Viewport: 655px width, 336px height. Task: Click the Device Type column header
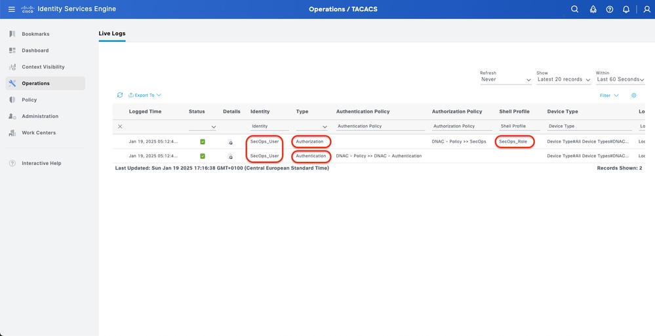pyautogui.click(x=563, y=111)
